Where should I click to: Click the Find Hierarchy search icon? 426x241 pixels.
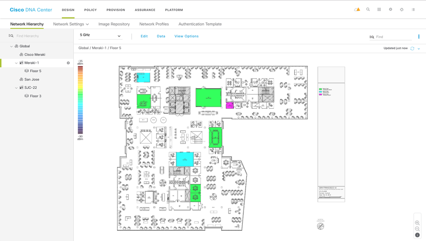pos(11,36)
